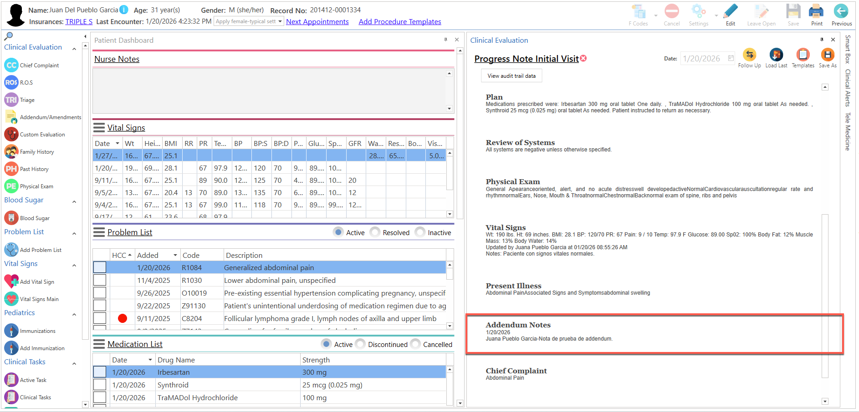The image size is (859, 412).
Task: Open the R.O.S sidebar icon
Action: coord(11,82)
